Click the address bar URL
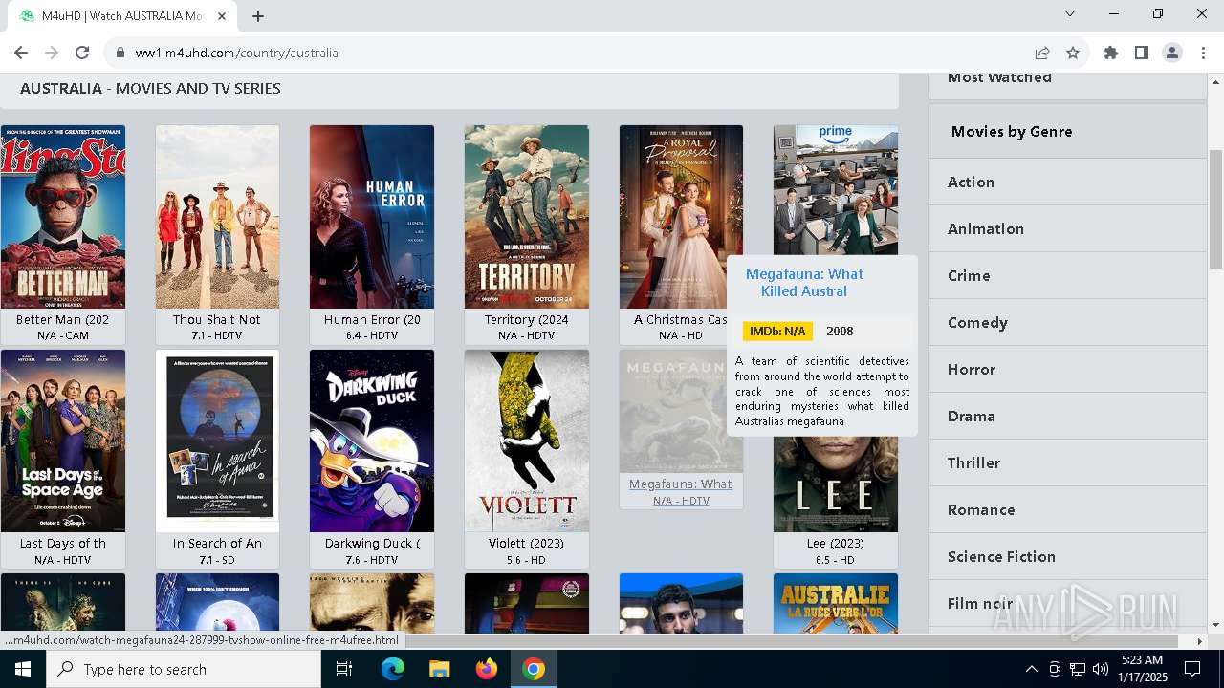The image size is (1224, 688). click(x=237, y=53)
